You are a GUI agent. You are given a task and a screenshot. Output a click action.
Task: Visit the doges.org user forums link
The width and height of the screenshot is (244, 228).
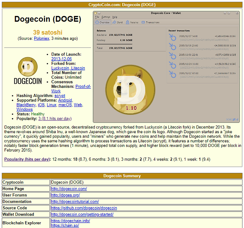pos(65,195)
